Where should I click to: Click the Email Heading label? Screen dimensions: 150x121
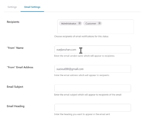tap(16, 106)
